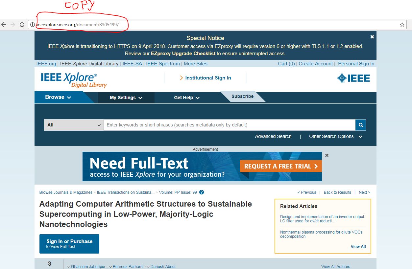The height and width of the screenshot is (269, 412).
Task: Reload the page with the refresh icon
Action: point(22,25)
